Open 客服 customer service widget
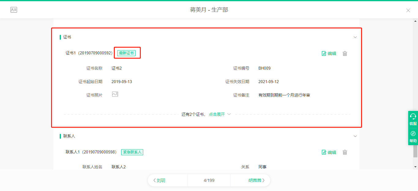 [413, 119]
